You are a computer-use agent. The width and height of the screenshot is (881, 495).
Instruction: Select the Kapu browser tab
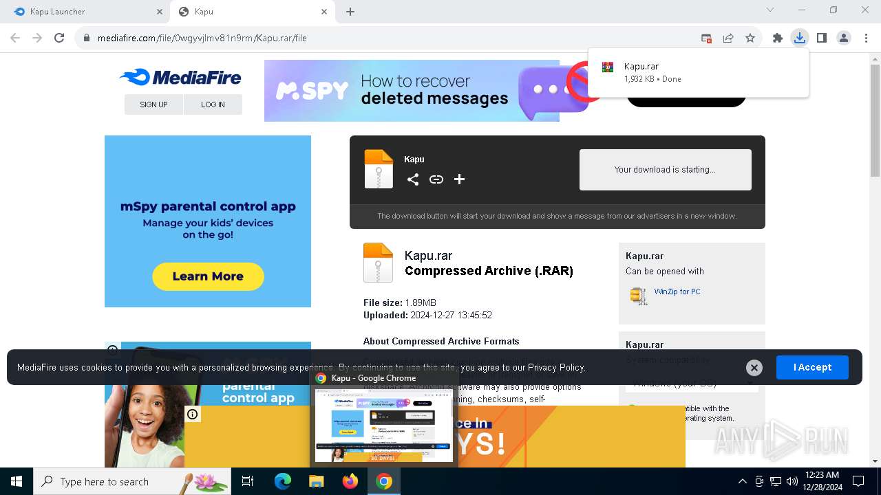point(251,12)
